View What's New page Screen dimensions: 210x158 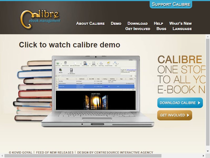click(180, 23)
